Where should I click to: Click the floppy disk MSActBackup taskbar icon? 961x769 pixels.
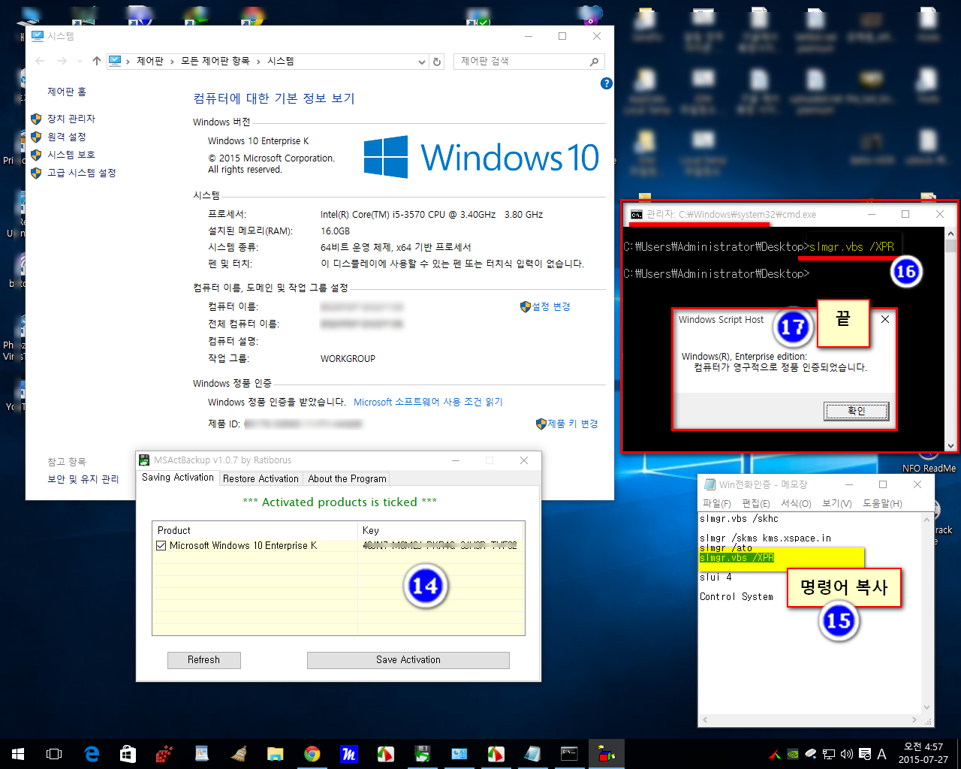click(423, 754)
